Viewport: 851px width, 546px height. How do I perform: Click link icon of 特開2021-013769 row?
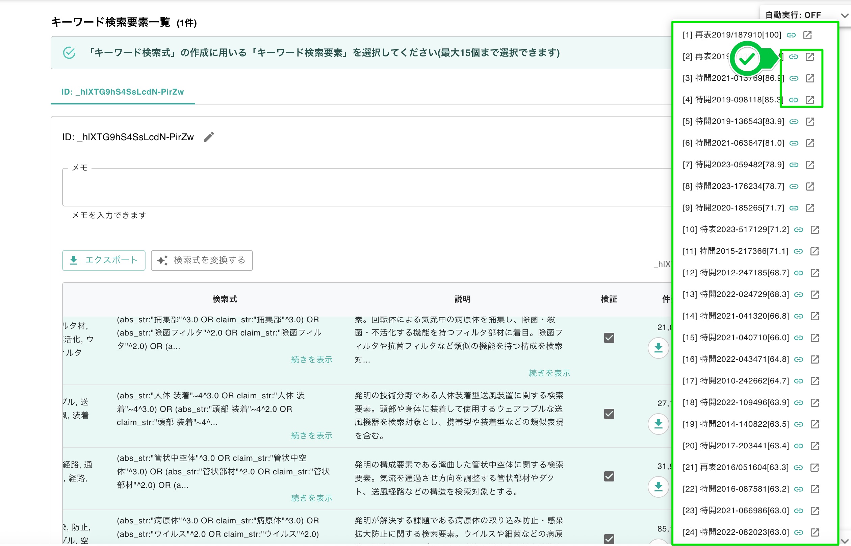[x=794, y=78]
